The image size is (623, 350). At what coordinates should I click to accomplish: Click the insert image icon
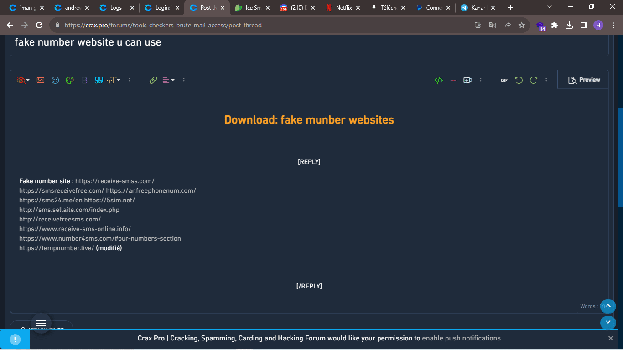41,80
